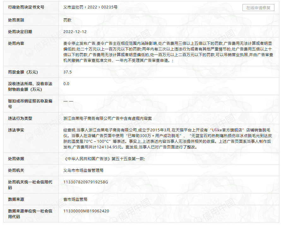Click the 数据来源单位统一社会信用代码 label
The width and height of the screenshot is (281, 225).
(30, 214)
